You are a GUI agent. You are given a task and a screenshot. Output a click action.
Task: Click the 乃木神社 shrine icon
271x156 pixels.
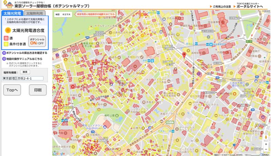pyautogui.click(x=80, y=95)
